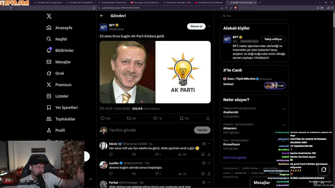This screenshot has height=188, width=335.
Task: Open Listeler in the sidebar
Action: pyautogui.click(x=57, y=96)
